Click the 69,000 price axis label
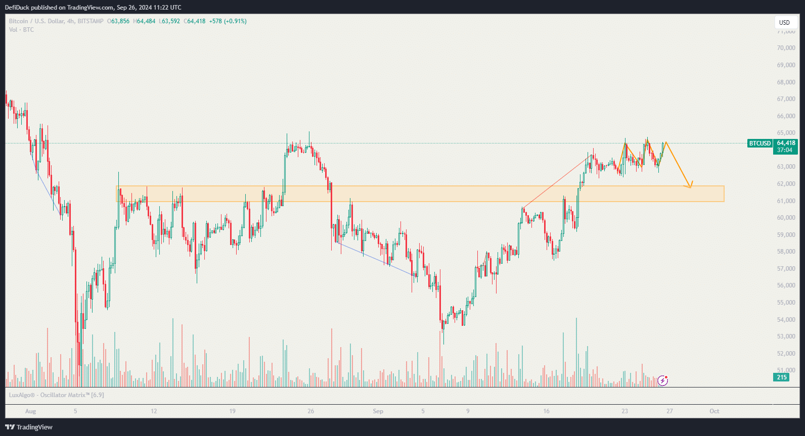Viewport: 805px width, 436px height. pos(786,65)
